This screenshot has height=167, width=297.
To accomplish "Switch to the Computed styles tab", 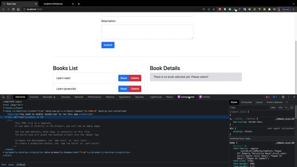I will [246, 102].
